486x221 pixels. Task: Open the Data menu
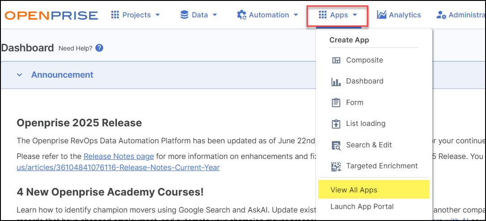[199, 15]
